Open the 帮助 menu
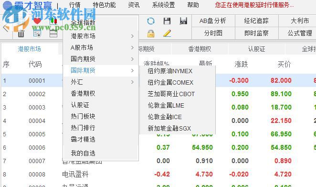Screen dimensions: 316x187 193,5
